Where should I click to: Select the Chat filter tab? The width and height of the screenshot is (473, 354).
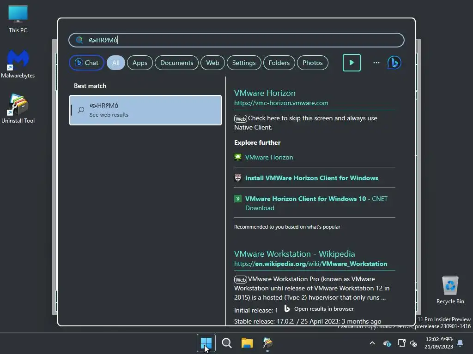point(86,63)
